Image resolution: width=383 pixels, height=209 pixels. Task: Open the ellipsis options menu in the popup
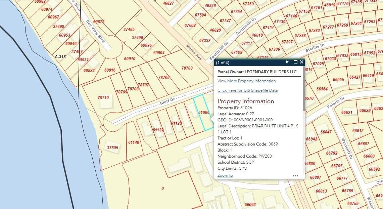295,175
